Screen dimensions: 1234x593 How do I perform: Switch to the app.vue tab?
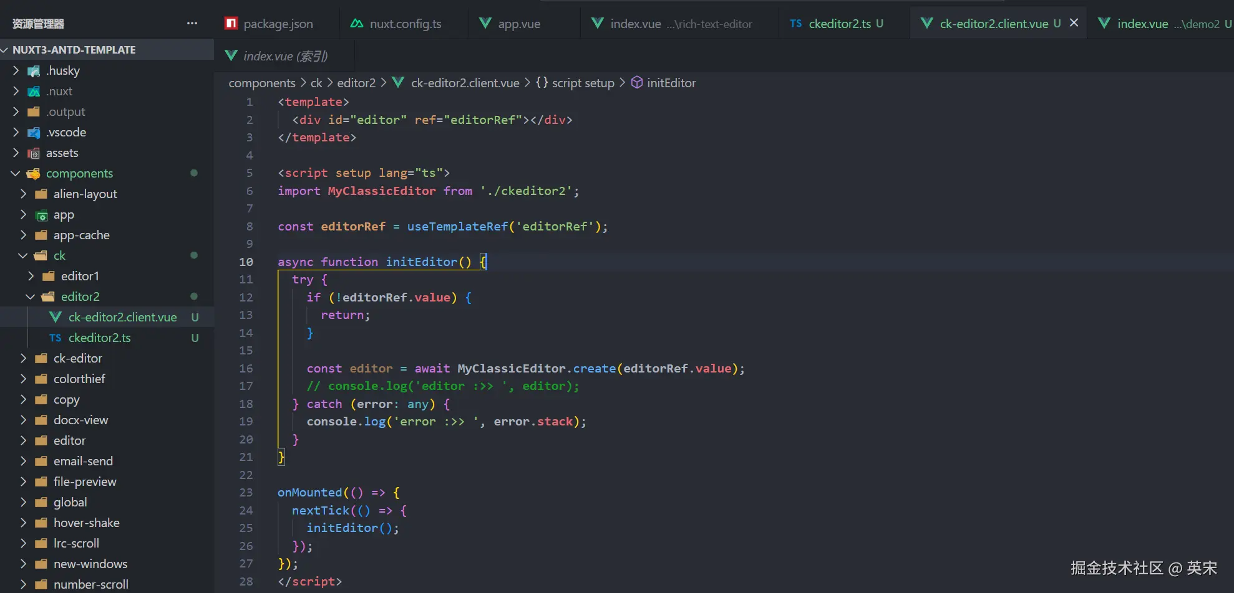[524, 24]
